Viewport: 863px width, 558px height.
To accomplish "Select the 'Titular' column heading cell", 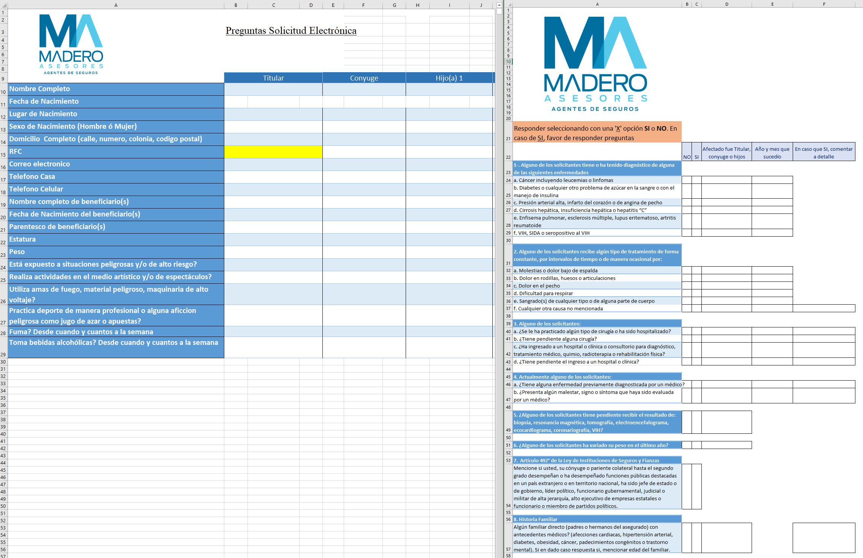I will pyautogui.click(x=273, y=78).
